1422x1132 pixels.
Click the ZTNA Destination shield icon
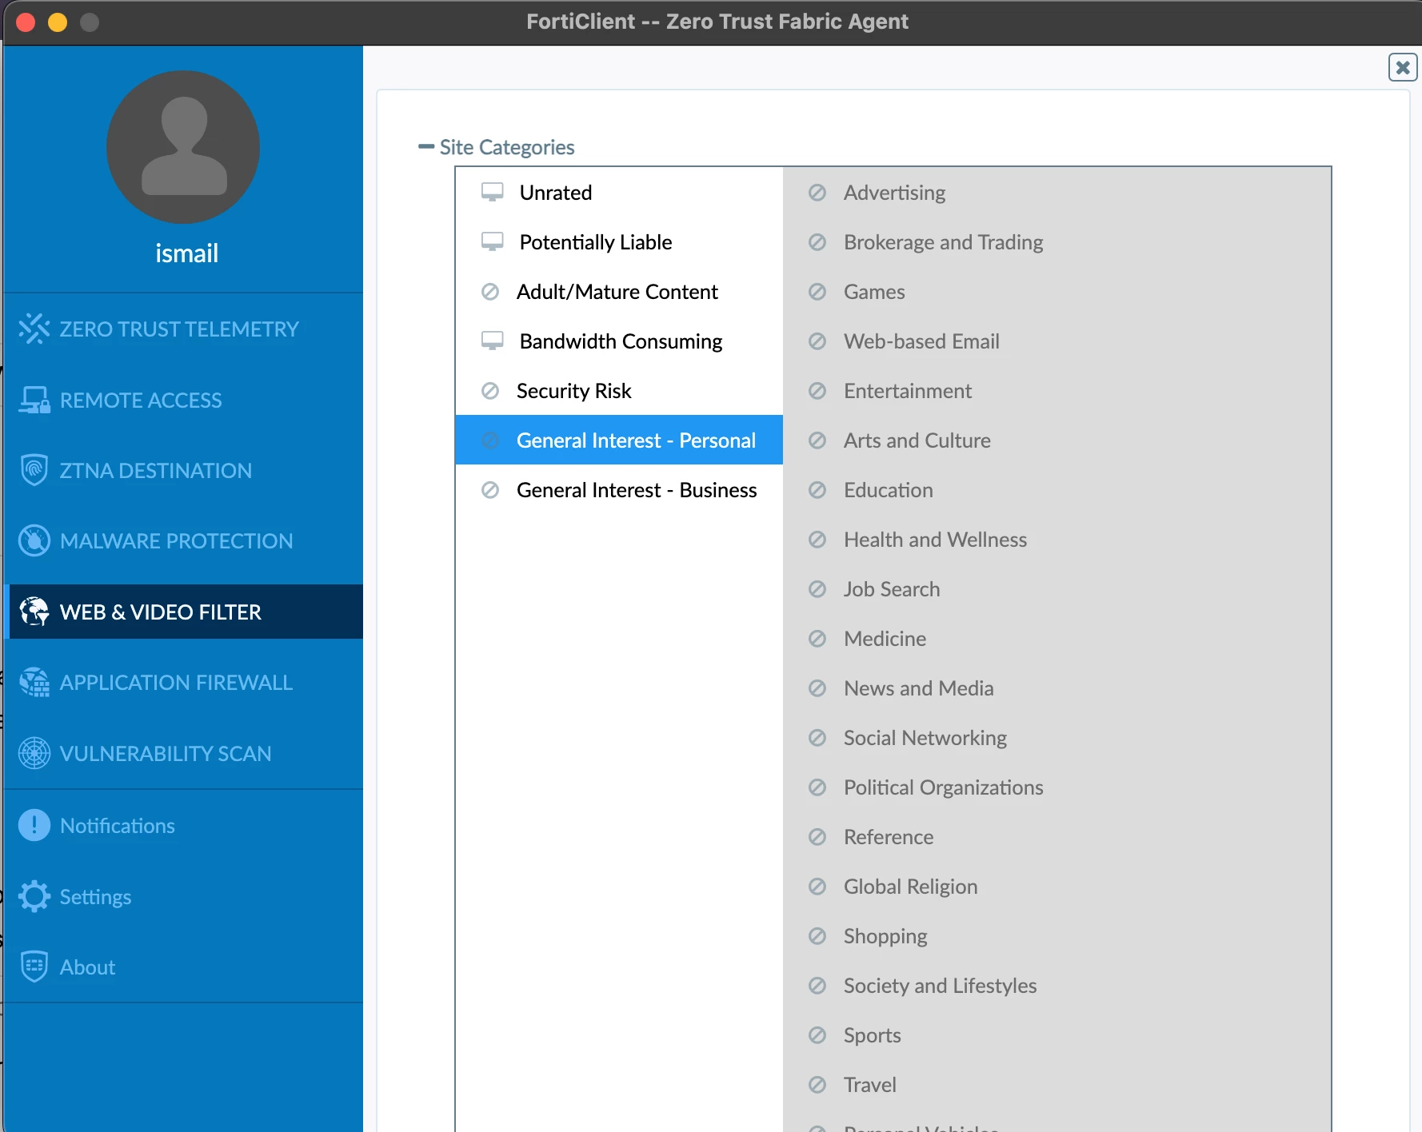point(34,470)
